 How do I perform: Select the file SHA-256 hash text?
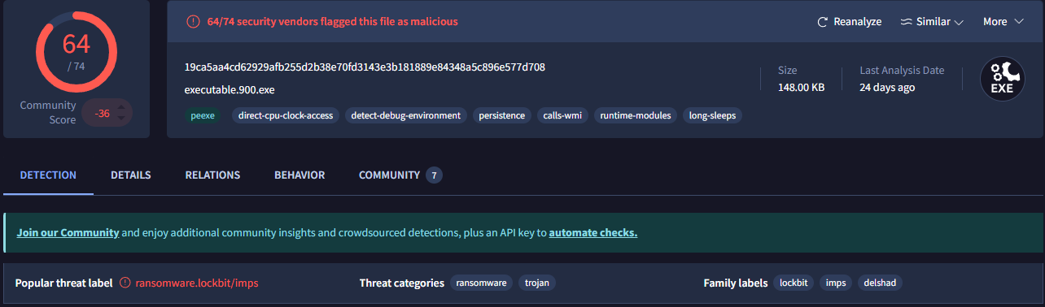tap(365, 67)
